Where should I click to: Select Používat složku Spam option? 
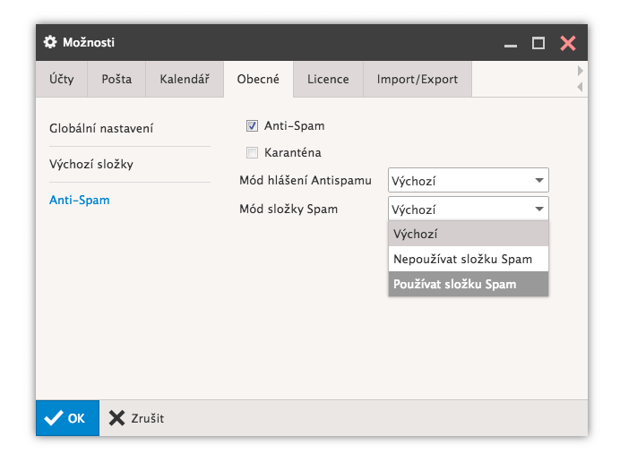point(468,284)
